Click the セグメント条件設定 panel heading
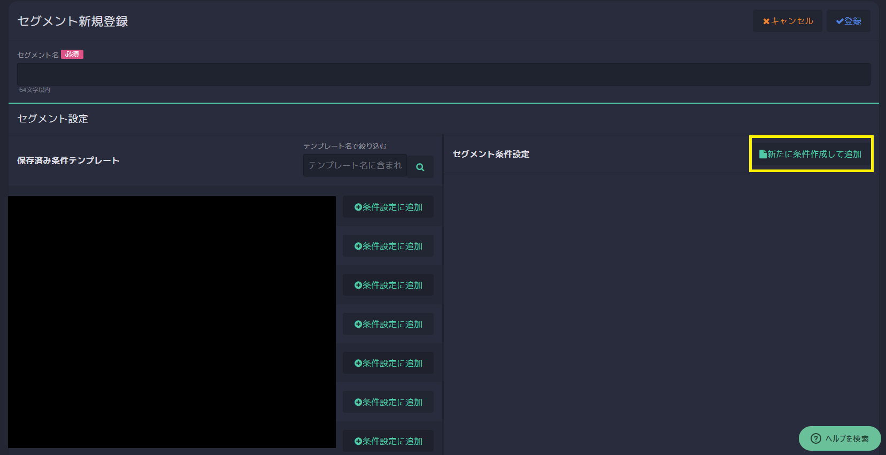Screen dimensions: 886x455 click(490, 154)
